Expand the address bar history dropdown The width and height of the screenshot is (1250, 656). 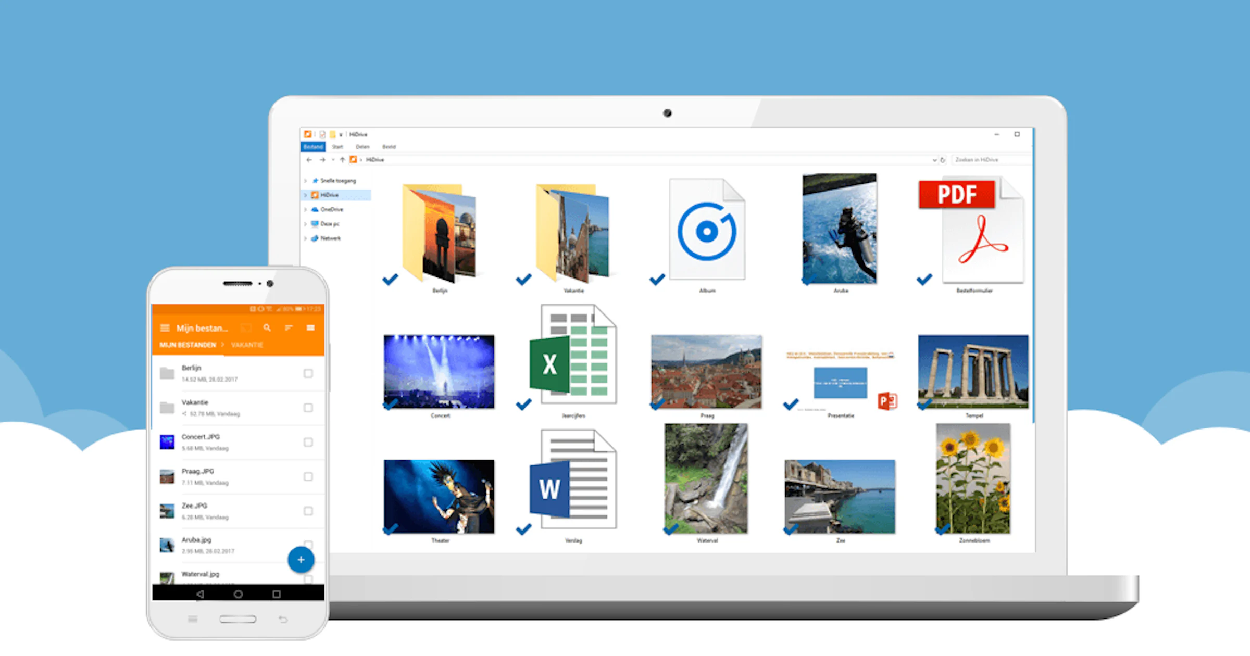934,160
